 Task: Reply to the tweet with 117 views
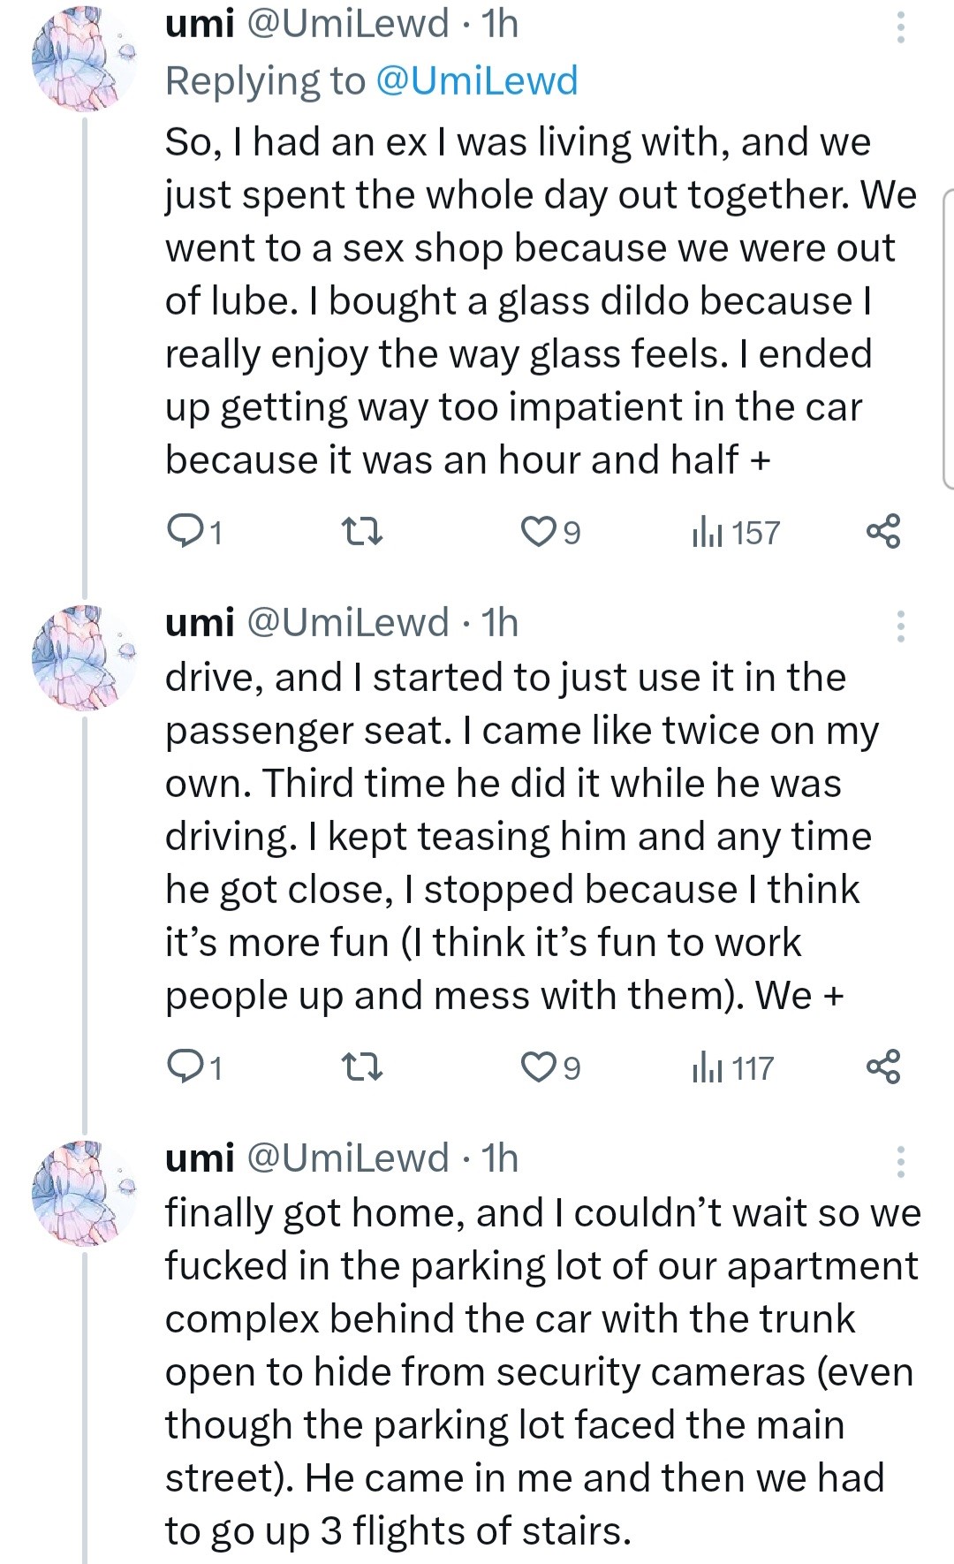184,1067
